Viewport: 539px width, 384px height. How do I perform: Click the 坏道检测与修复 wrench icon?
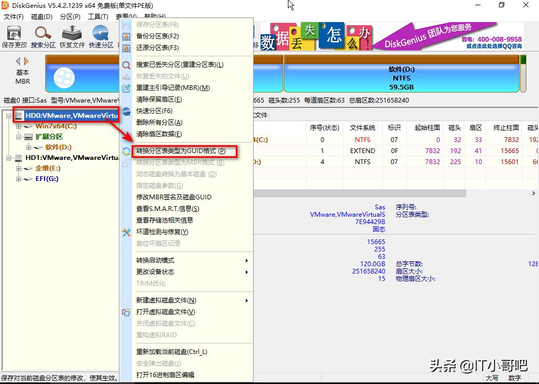click(x=127, y=231)
